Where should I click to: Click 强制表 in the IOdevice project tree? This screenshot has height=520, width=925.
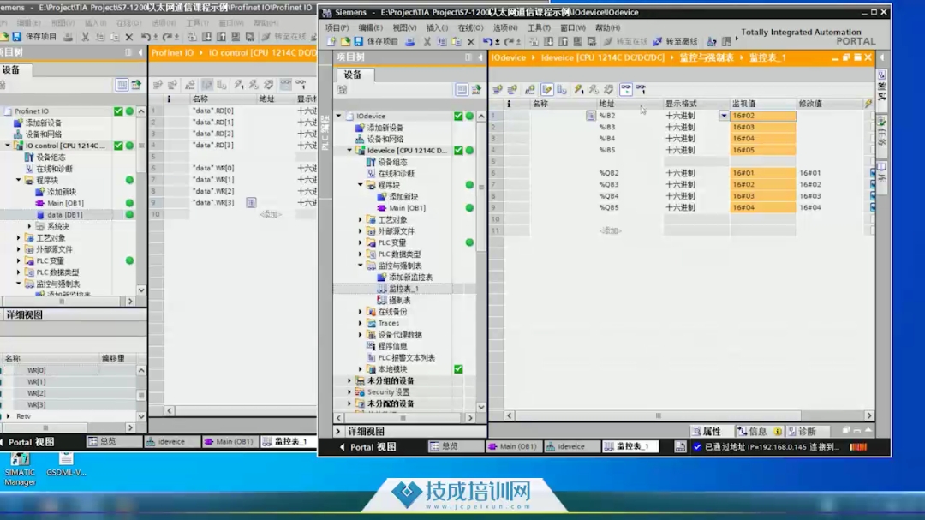(x=399, y=300)
